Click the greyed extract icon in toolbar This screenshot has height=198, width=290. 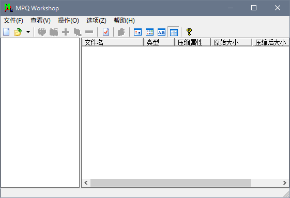42,32
